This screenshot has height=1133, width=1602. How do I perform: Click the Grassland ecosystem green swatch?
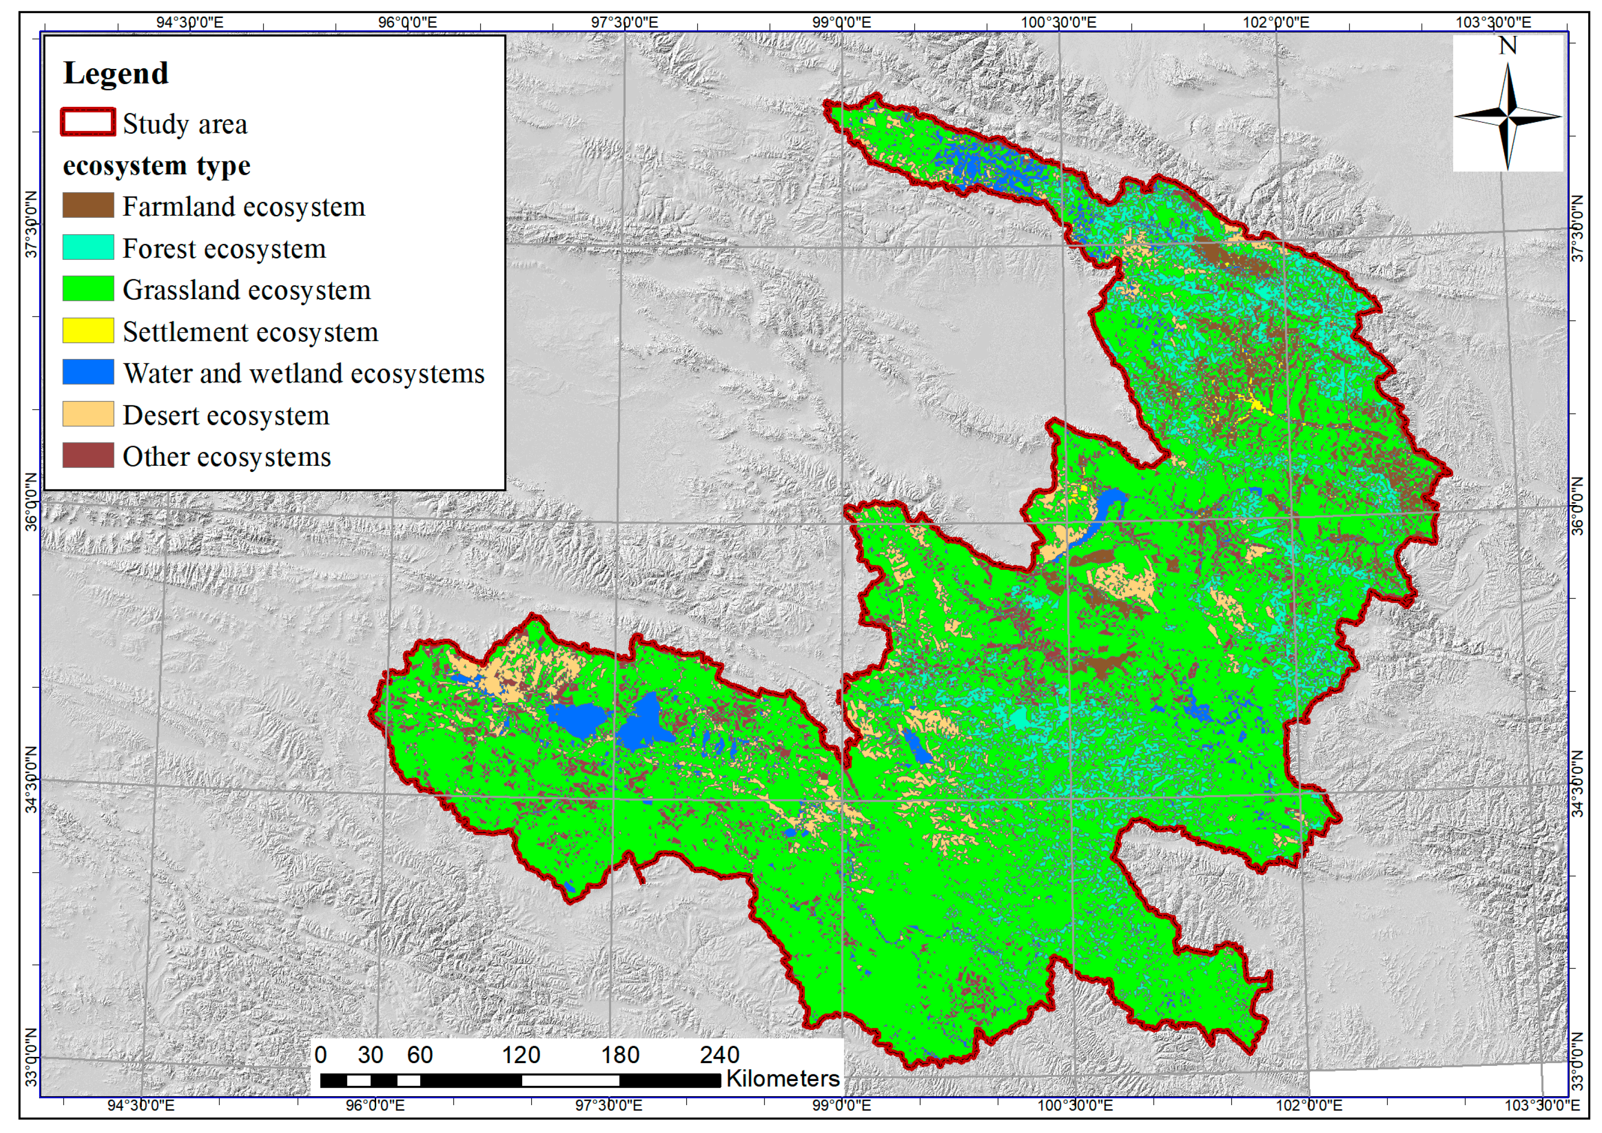tap(88, 289)
